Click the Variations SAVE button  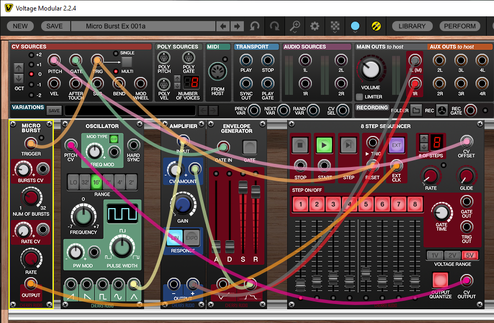coord(54,111)
